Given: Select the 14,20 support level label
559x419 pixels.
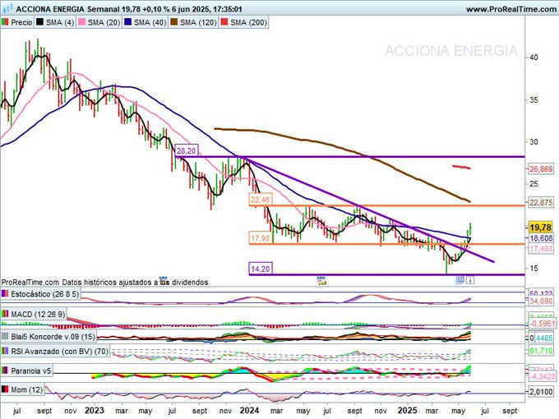Looking at the screenshot, I should click(261, 269).
